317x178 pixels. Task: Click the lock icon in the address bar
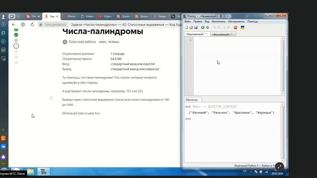(x=41, y=25)
